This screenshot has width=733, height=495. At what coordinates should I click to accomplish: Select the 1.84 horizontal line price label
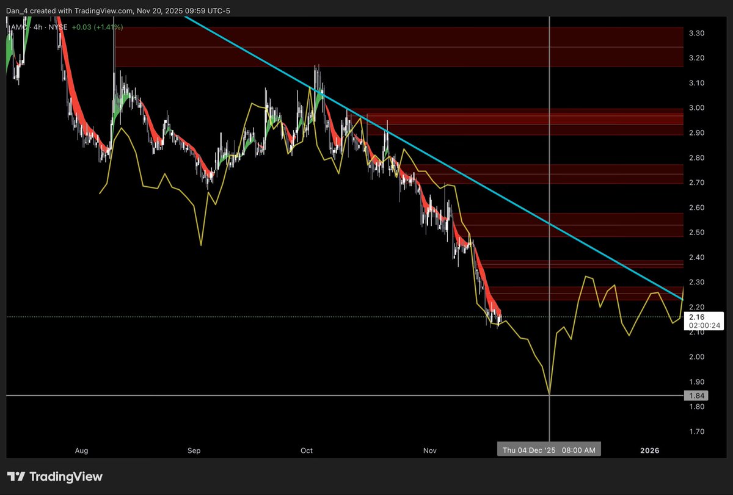coord(696,395)
